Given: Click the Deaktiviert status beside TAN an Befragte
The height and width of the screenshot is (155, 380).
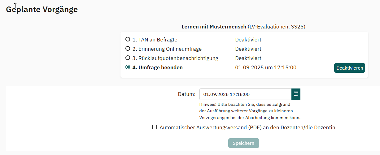Looking at the screenshot, I should pyautogui.click(x=248, y=40).
